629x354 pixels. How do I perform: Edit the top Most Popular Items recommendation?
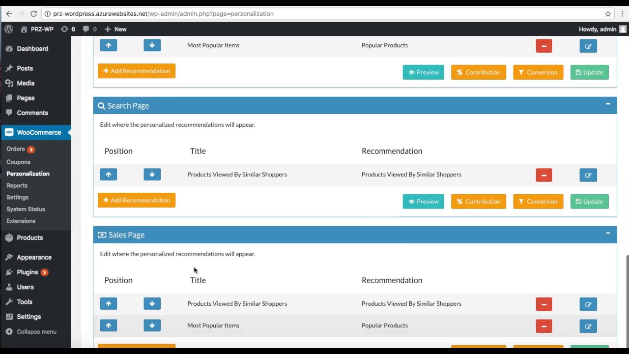588,46
